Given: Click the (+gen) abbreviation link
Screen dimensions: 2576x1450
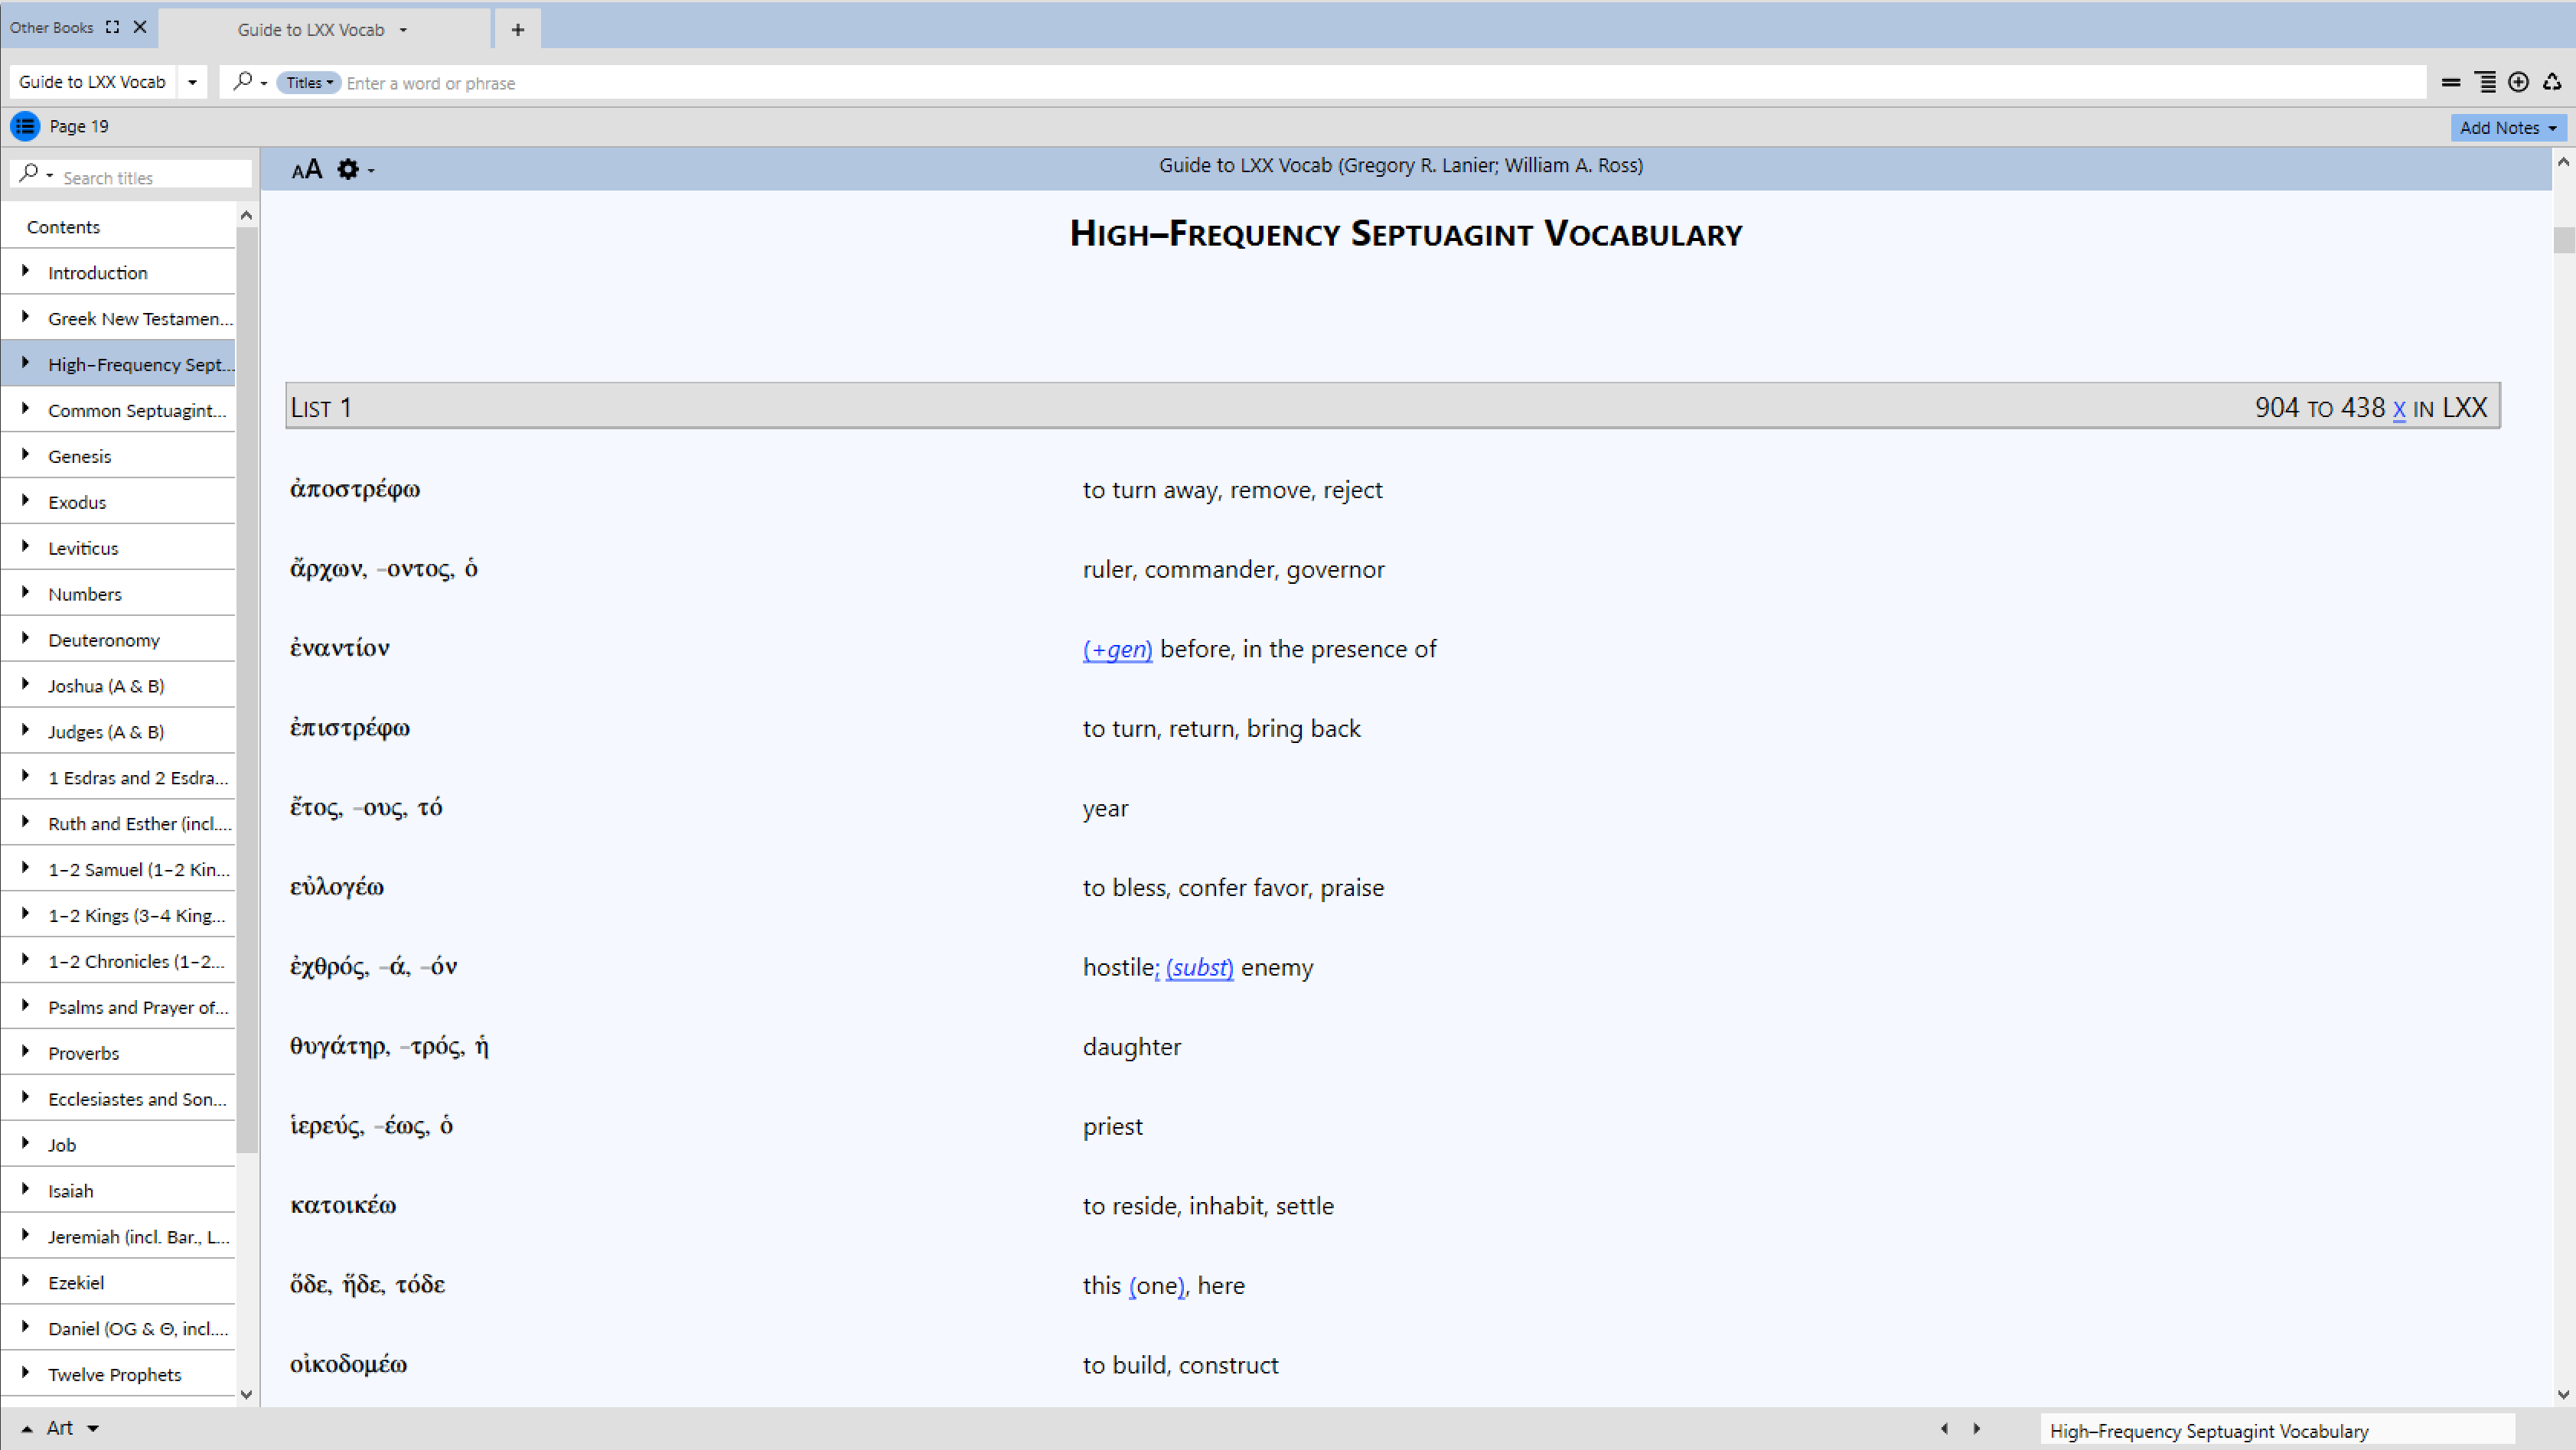Looking at the screenshot, I should (x=1117, y=649).
